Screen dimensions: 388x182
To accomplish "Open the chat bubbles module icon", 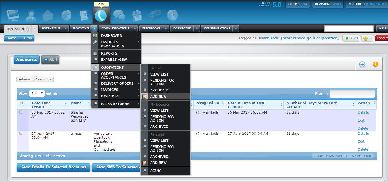I will 119,15.
